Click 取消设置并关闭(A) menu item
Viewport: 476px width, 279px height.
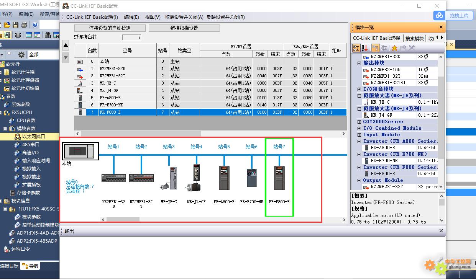[x=184, y=17]
